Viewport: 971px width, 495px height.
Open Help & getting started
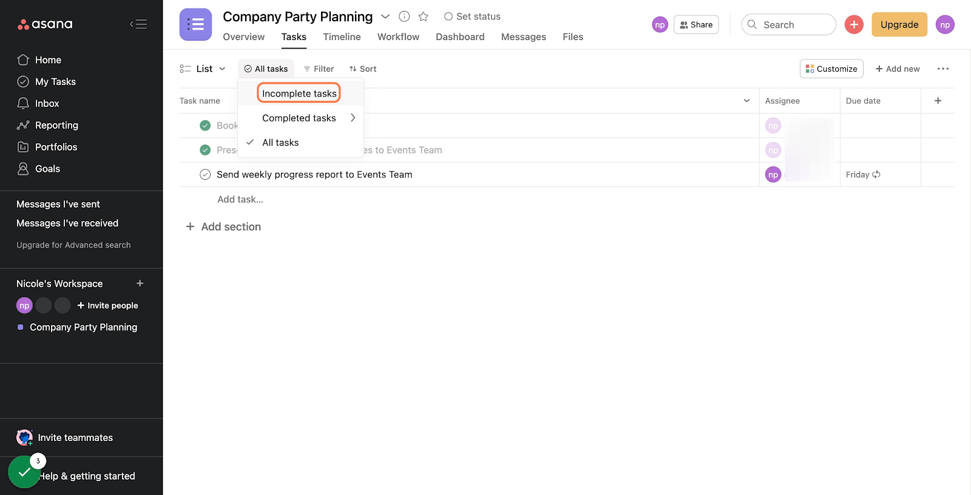click(x=87, y=476)
